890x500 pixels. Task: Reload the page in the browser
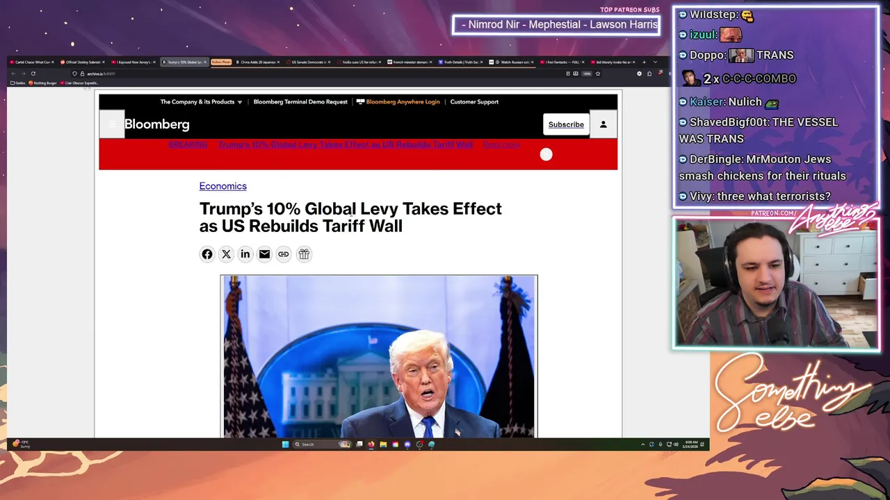coord(33,74)
